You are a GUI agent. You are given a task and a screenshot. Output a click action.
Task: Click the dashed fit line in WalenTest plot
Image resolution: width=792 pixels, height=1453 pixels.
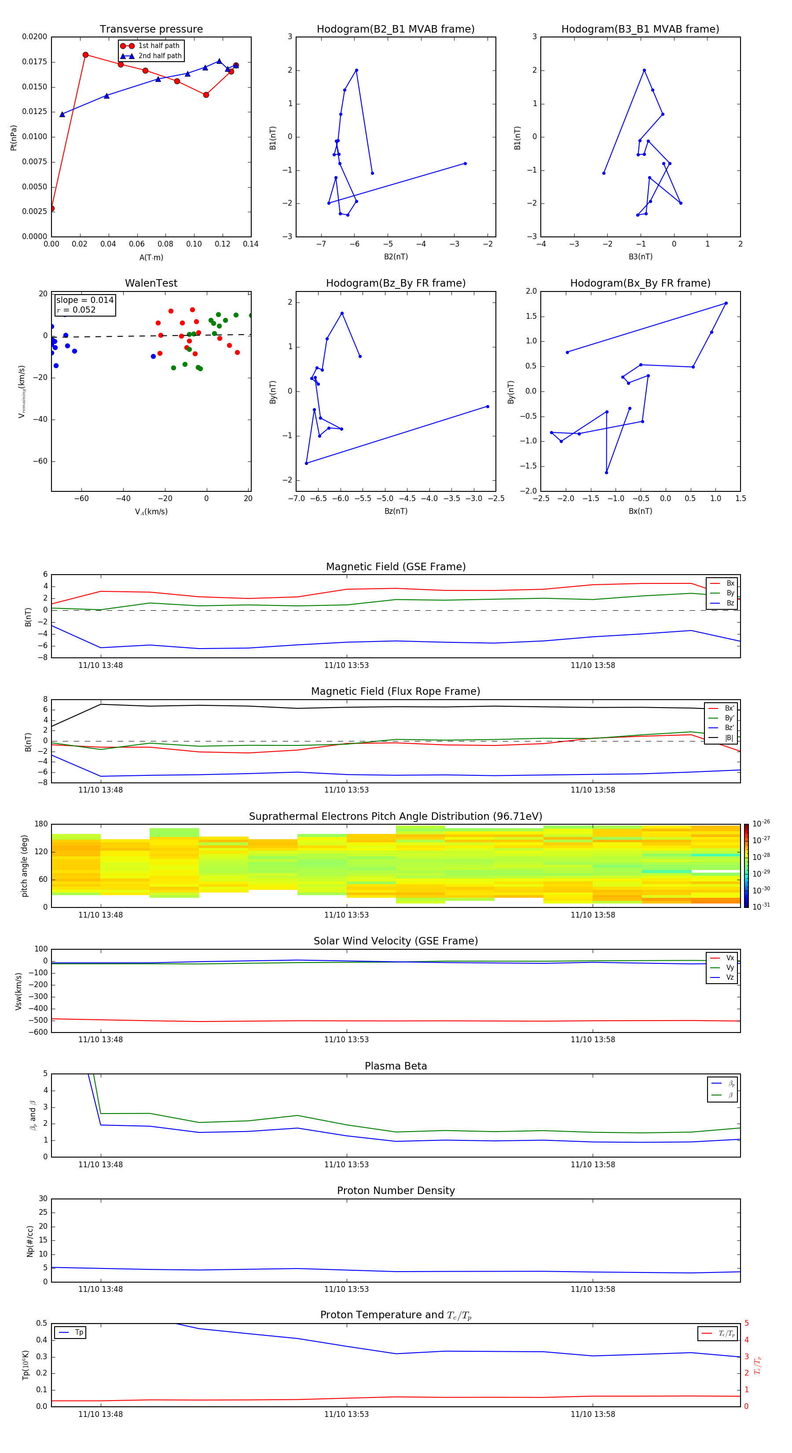(x=151, y=336)
